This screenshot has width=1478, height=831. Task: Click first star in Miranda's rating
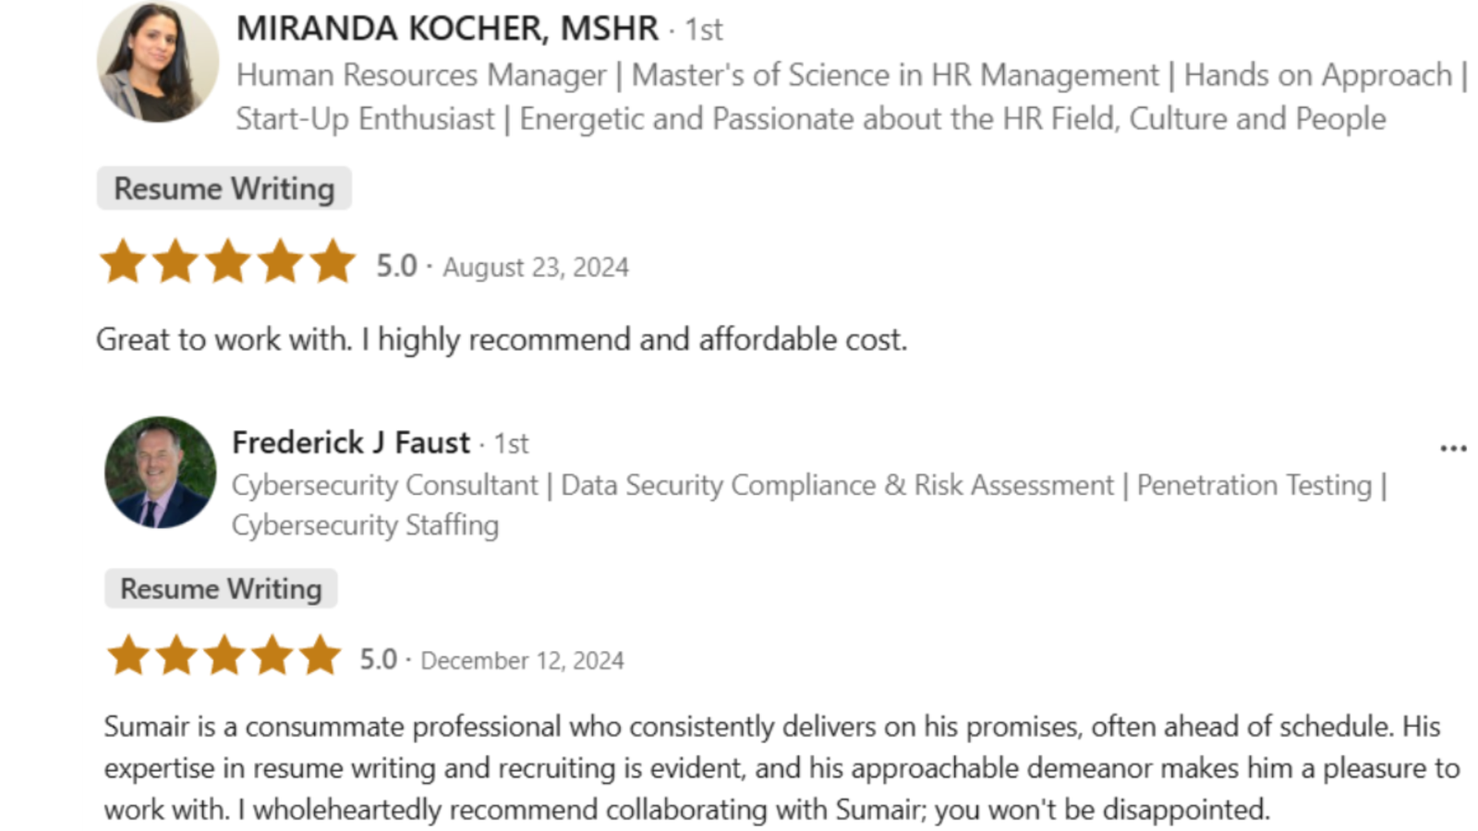[122, 261]
